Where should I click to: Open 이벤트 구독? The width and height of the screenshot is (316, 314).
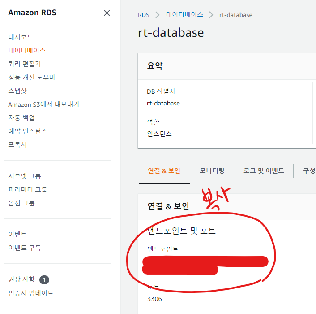click(25, 248)
